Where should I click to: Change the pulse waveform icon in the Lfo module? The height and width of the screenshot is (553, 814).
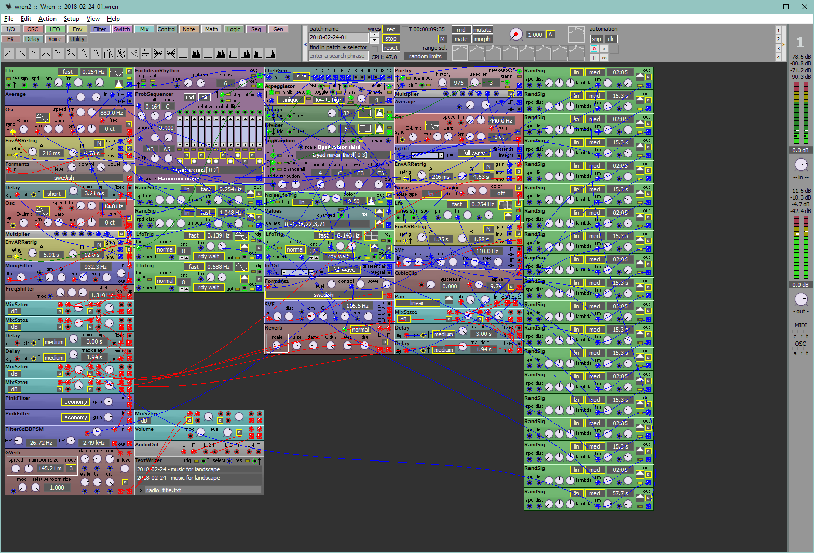pos(505,204)
